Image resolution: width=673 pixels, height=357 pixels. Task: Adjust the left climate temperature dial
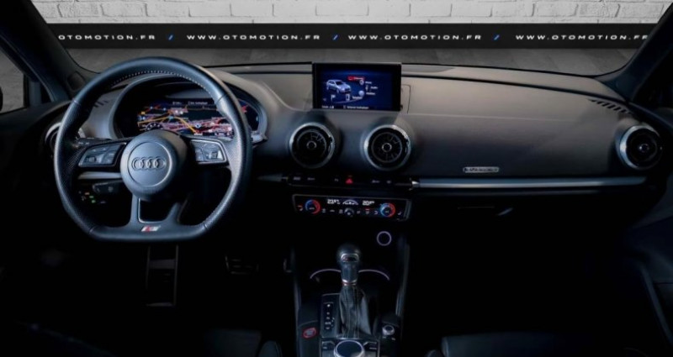[312, 207]
